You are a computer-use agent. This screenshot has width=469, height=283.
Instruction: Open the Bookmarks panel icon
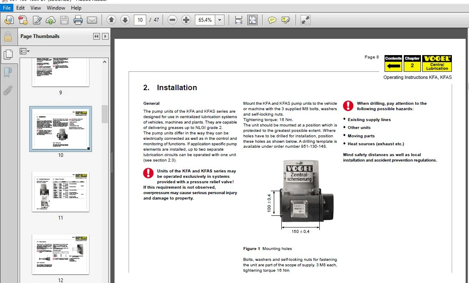point(8,72)
